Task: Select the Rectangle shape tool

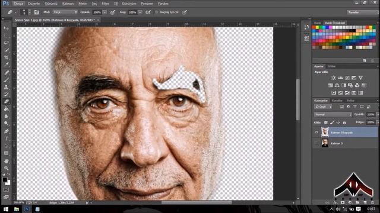Action: coord(7,153)
